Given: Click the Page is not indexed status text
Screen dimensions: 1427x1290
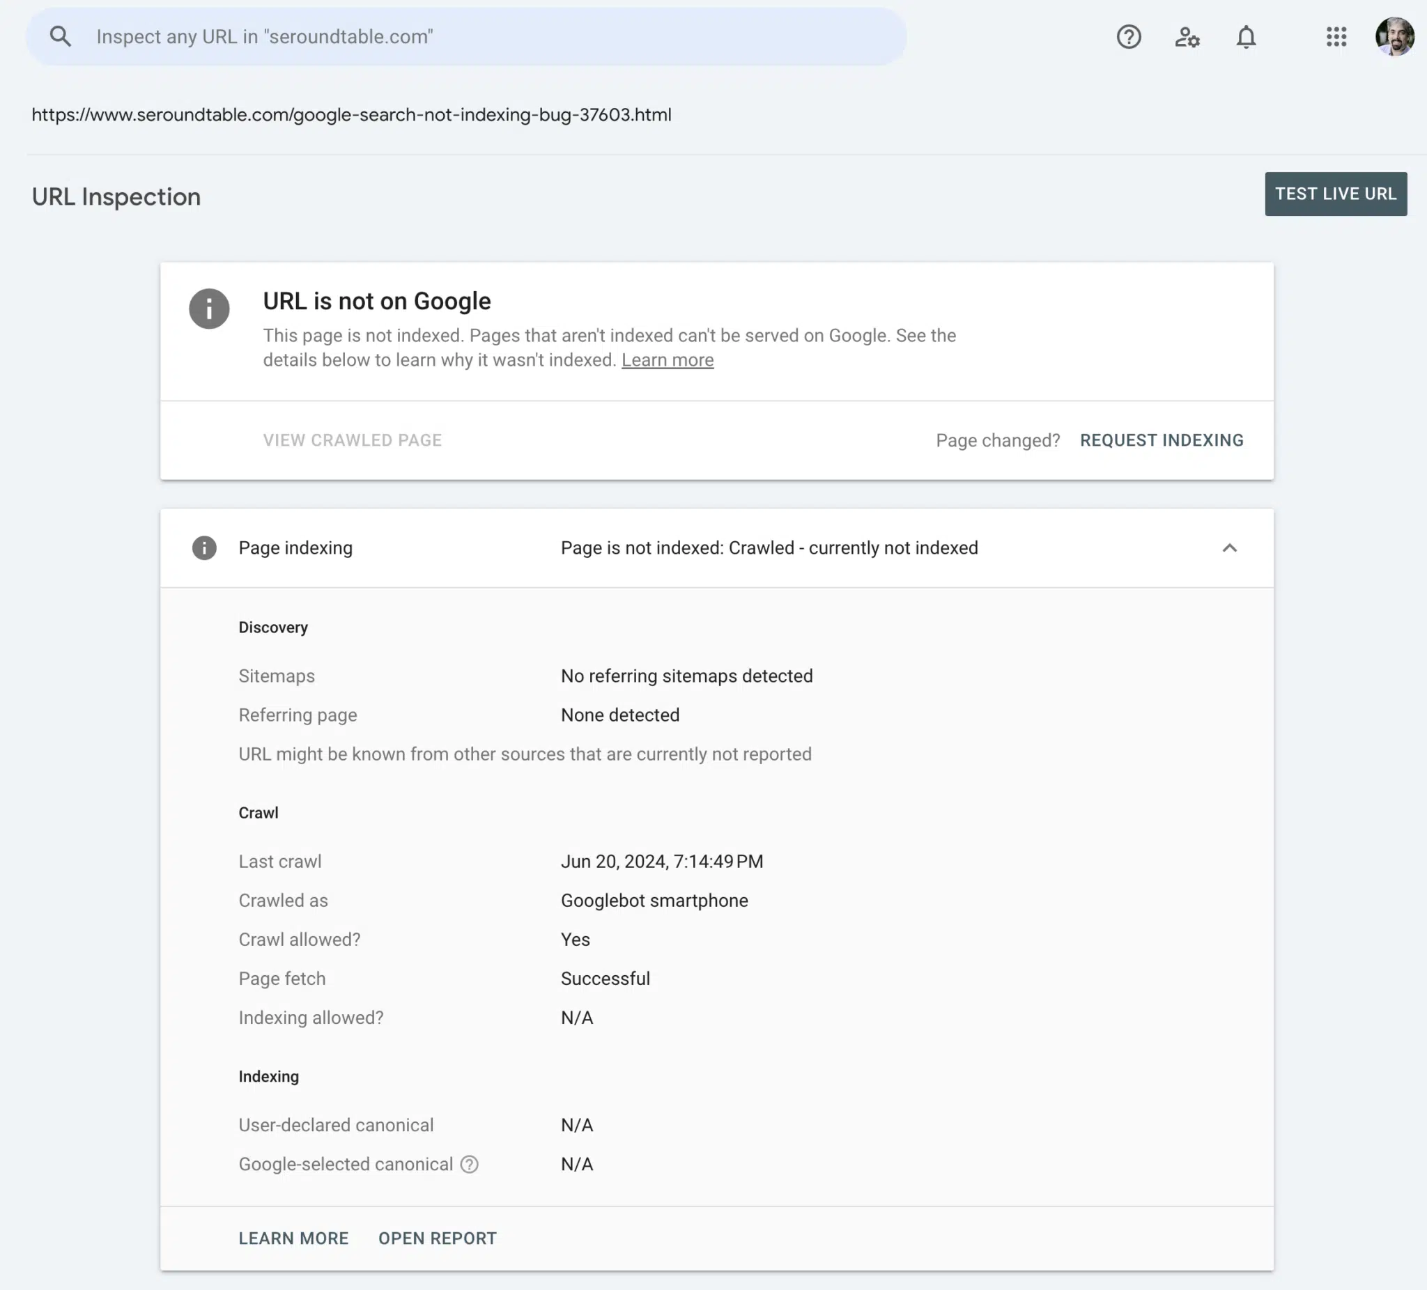Looking at the screenshot, I should (x=769, y=547).
